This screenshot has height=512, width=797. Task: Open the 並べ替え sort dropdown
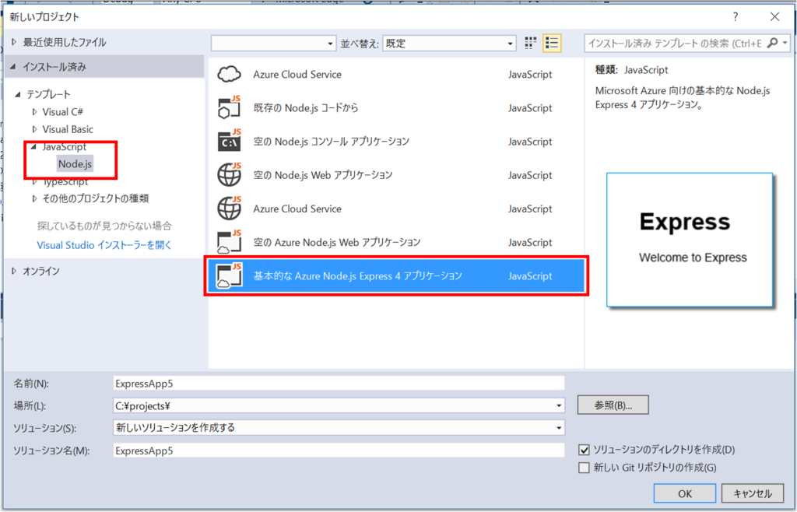[449, 43]
